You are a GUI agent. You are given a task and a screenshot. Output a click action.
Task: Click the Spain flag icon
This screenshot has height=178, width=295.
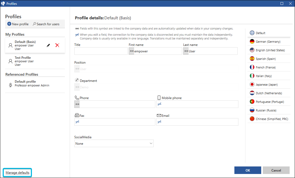point(252,59)
